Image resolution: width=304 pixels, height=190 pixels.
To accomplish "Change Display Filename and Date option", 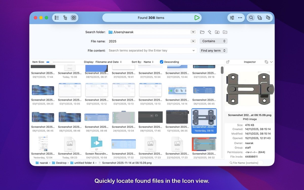I will click(108, 62).
